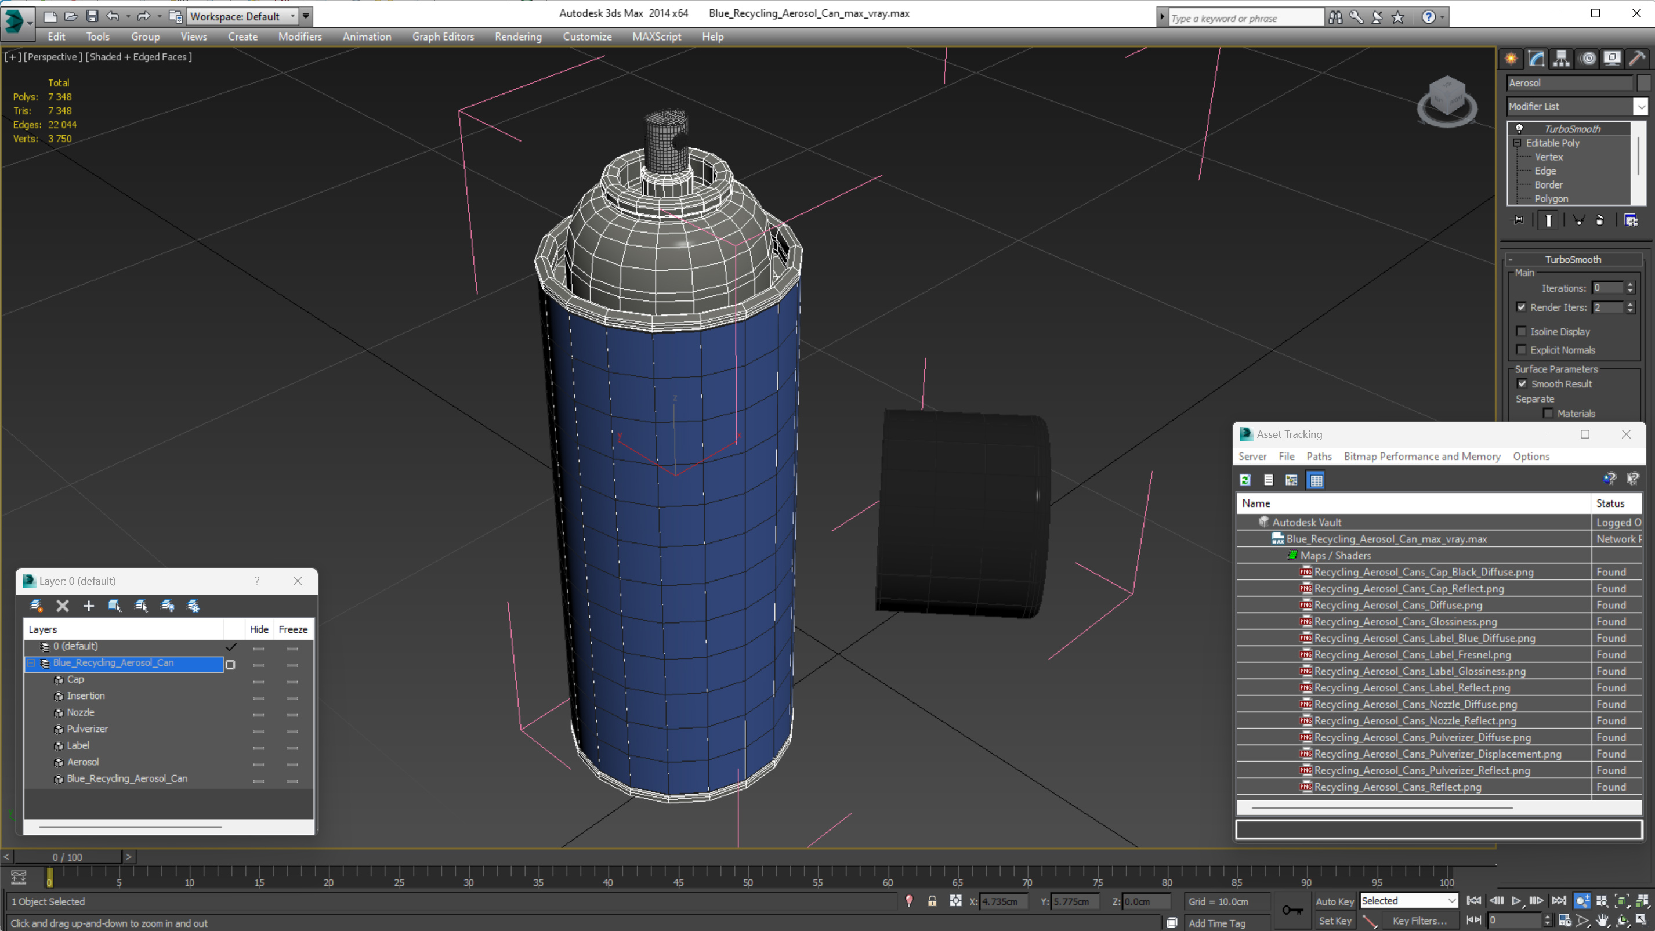The width and height of the screenshot is (1655, 931).
Task: Enable the Isoline Display checkbox
Action: tap(1521, 332)
